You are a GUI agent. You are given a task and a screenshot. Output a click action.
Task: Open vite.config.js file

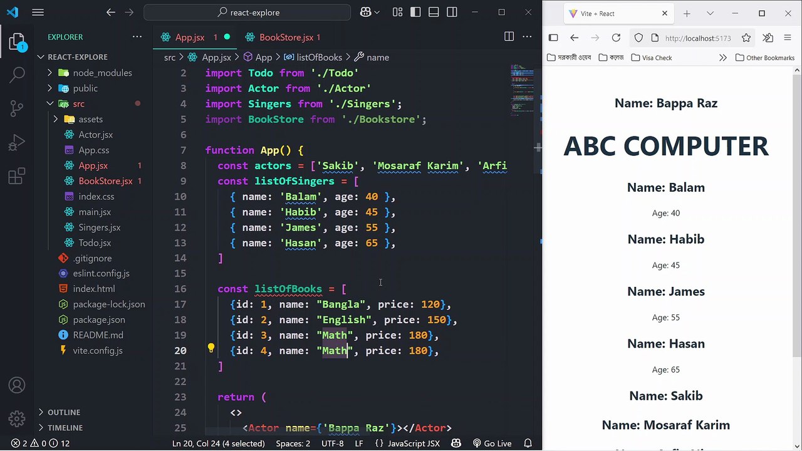coord(97,351)
